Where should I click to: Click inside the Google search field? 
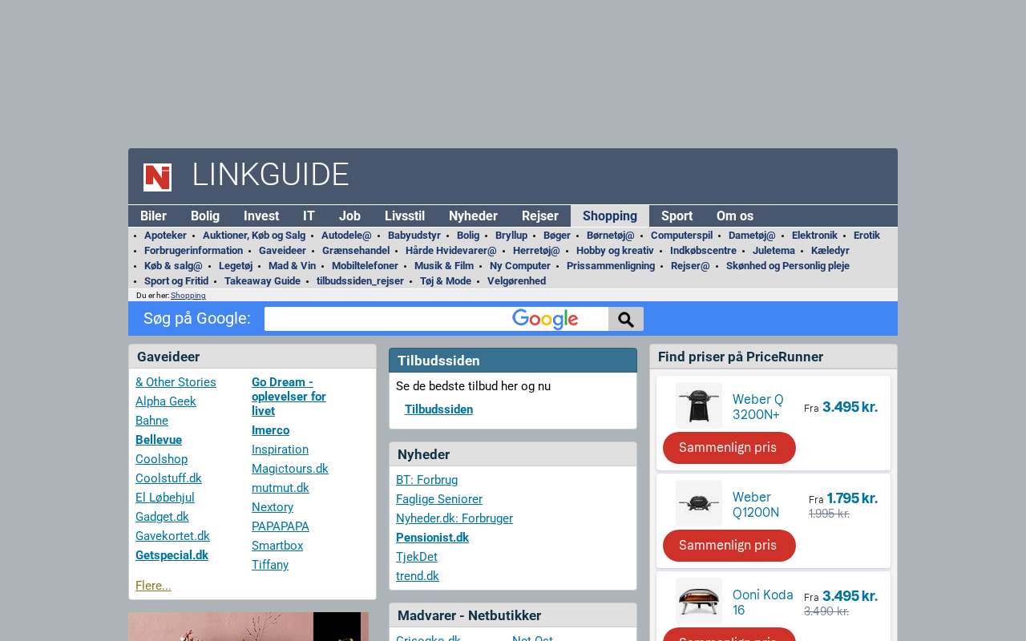(x=385, y=319)
